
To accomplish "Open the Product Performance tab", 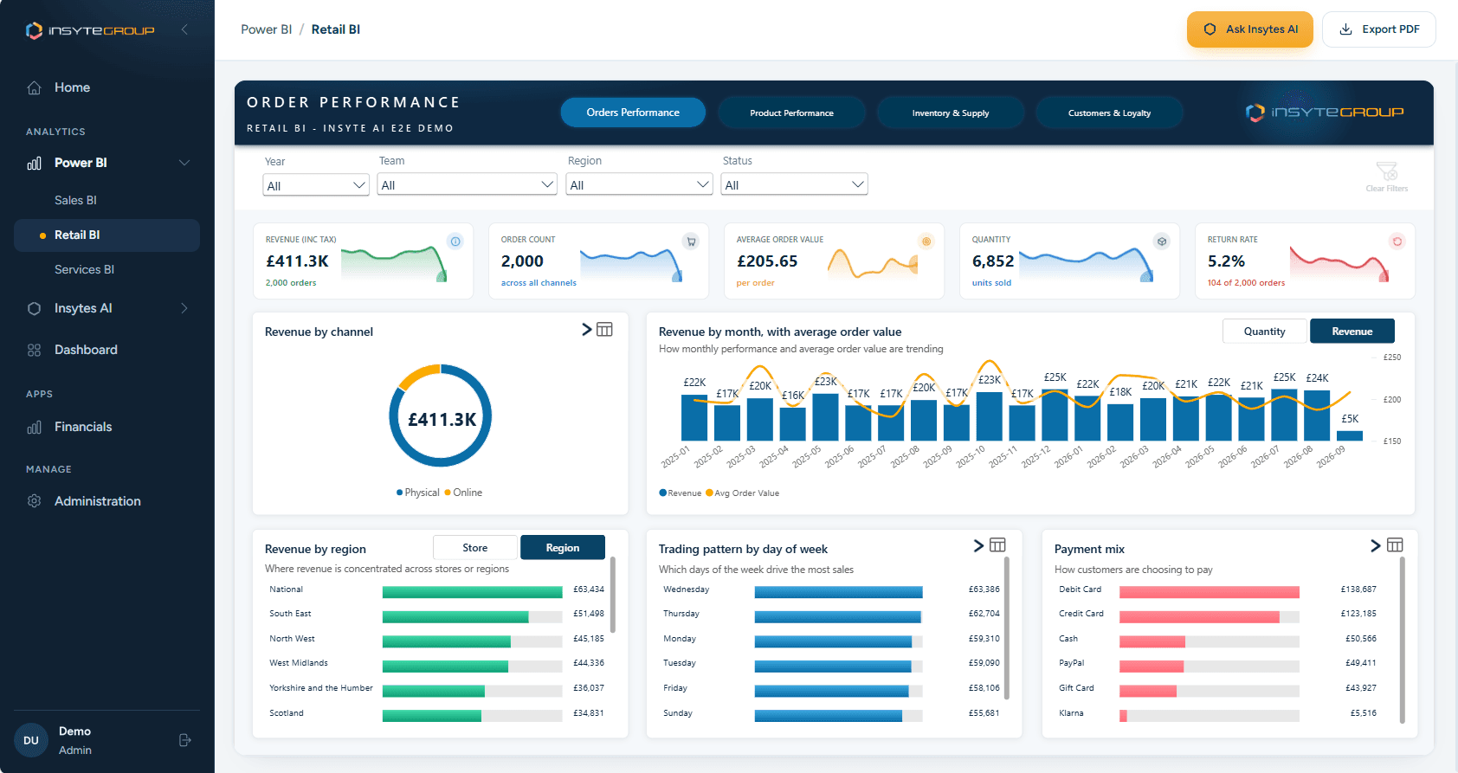I will click(x=791, y=113).
